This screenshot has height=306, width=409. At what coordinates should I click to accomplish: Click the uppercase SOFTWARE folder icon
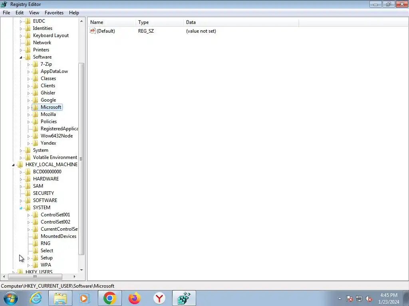click(x=28, y=200)
